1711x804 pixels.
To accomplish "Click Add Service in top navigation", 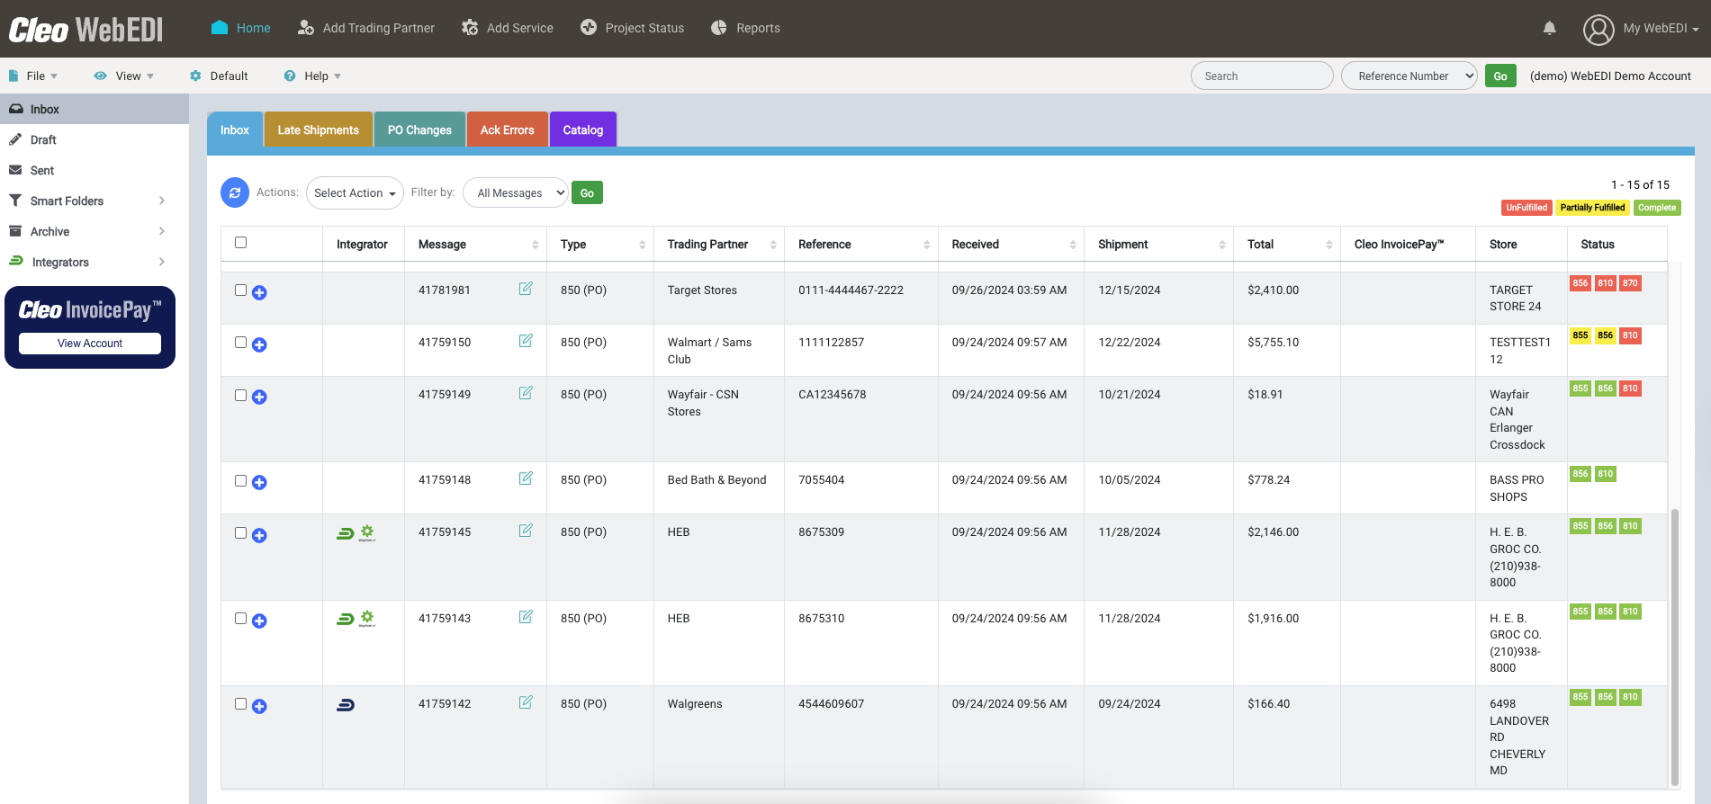I will click(x=508, y=28).
